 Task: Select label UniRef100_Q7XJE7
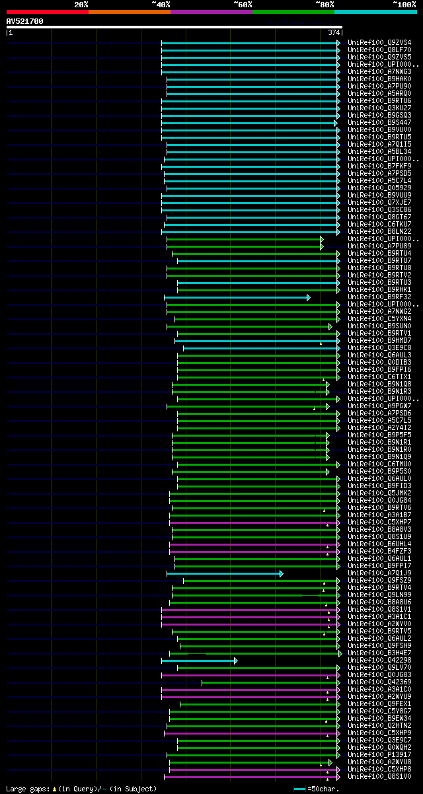(x=379, y=202)
